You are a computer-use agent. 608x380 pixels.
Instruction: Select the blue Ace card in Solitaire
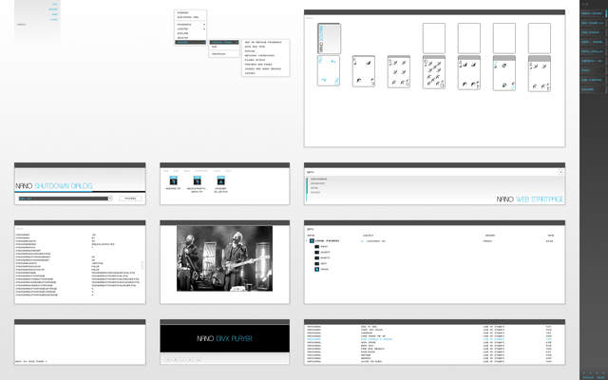(329, 70)
